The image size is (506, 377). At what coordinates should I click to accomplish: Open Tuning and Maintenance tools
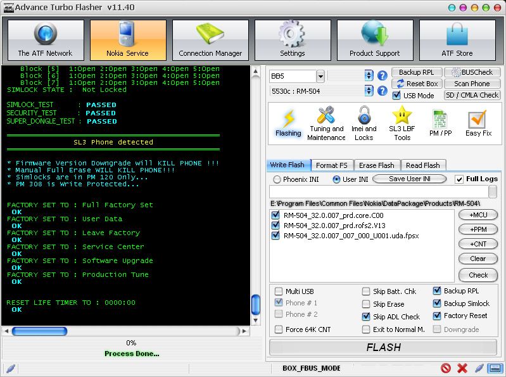click(x=326, y=124)
